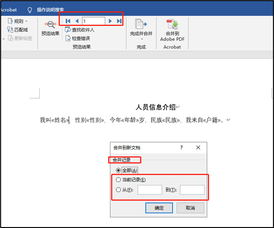Image resolution: width=274 pixels, height=228 pixels.
Task: Click the «性别» merge field
Action: click(x=95, y=120)
